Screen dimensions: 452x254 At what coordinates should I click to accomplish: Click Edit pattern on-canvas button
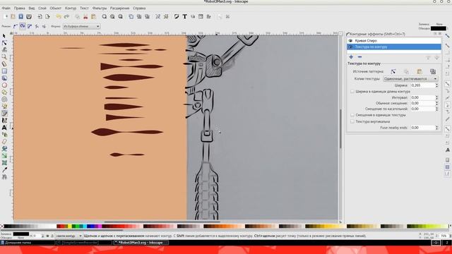393,71
